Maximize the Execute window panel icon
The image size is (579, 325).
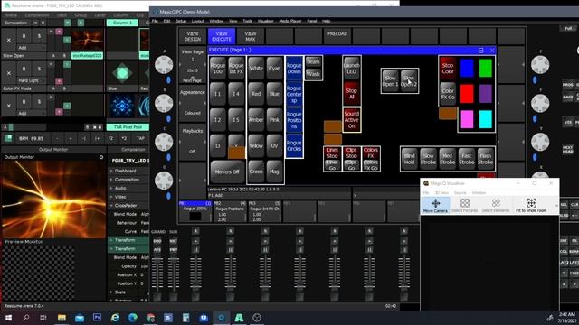(x=480, y=51)
